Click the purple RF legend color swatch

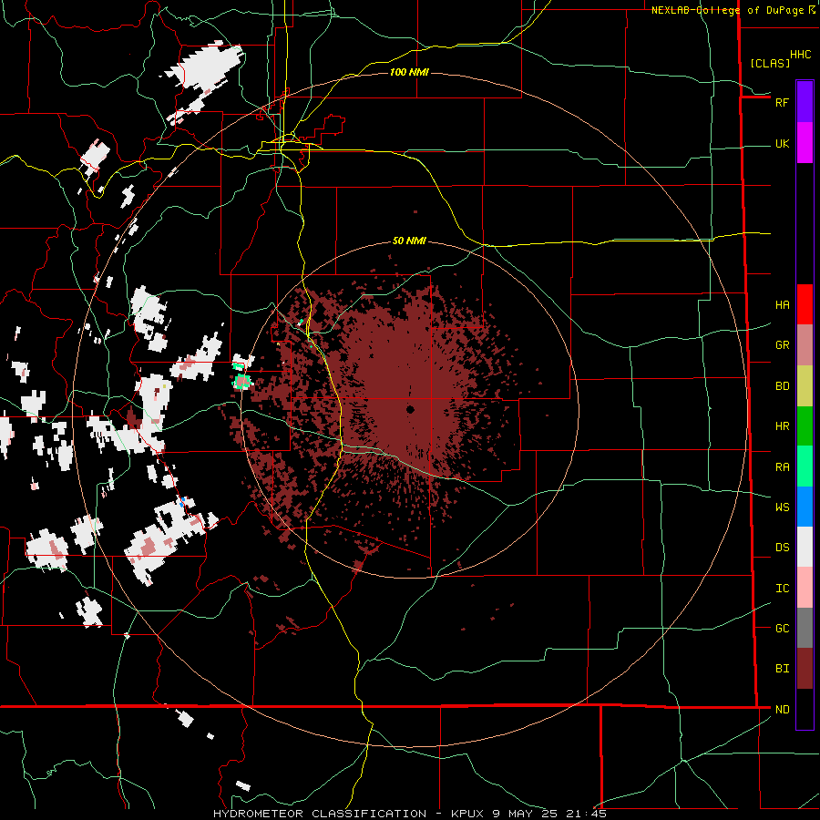click(x=805, y=101)
